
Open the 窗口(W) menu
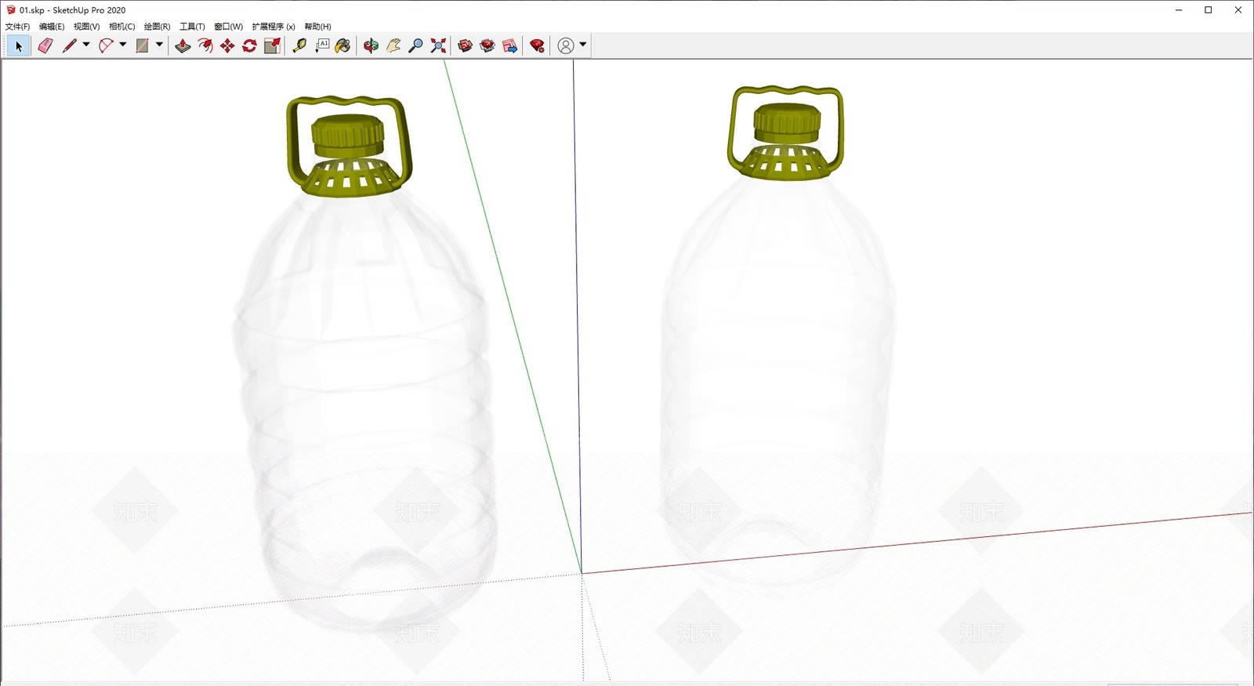click(228, 27)
